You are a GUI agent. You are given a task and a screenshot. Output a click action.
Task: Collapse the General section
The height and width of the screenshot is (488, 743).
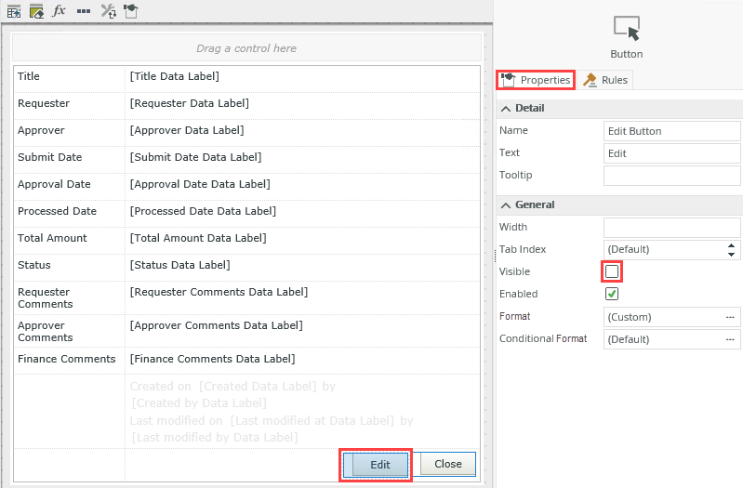click(506, 204)
